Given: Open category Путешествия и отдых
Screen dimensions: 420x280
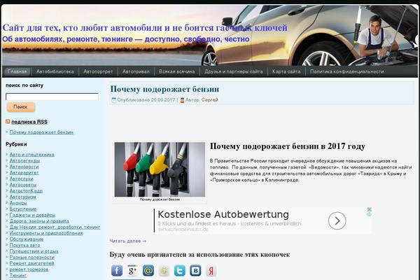Looking at the screenshot, I should point(34,251).
